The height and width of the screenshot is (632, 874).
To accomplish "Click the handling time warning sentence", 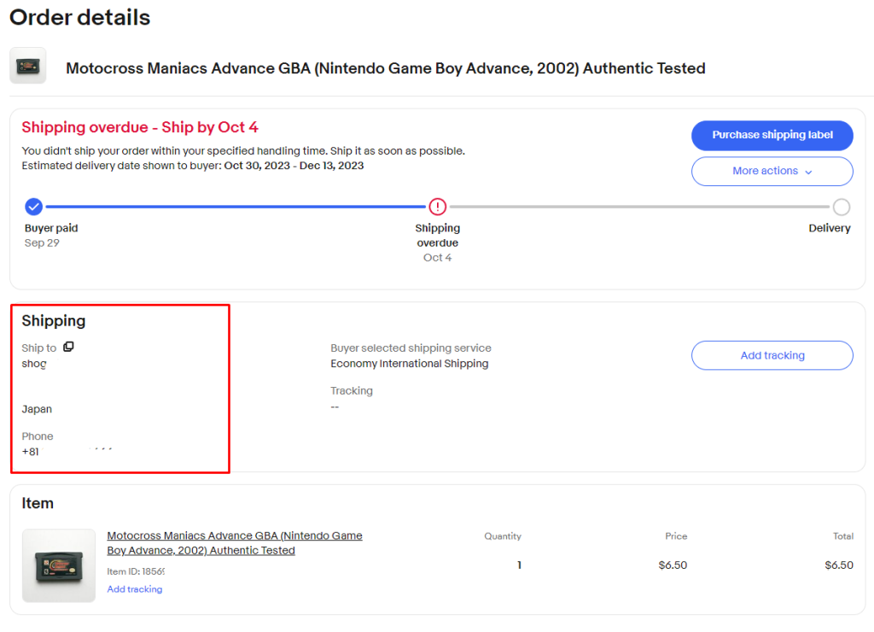I will click(x=243, y=151).
